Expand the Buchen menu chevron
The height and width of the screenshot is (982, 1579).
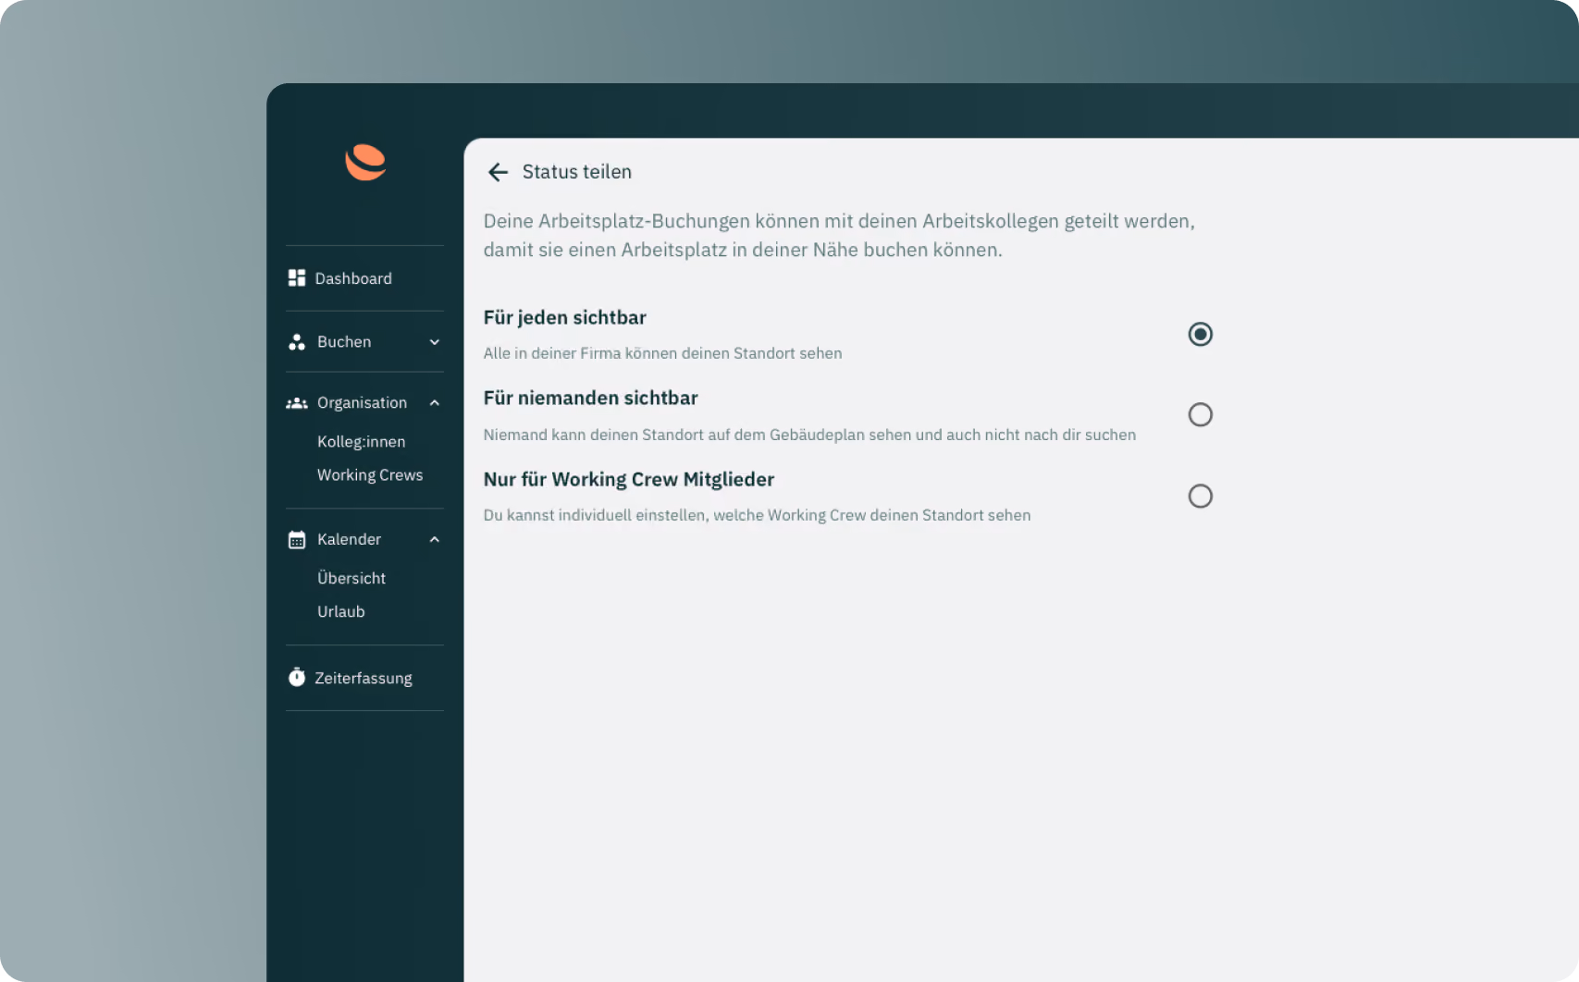click(x=435, y=342)
